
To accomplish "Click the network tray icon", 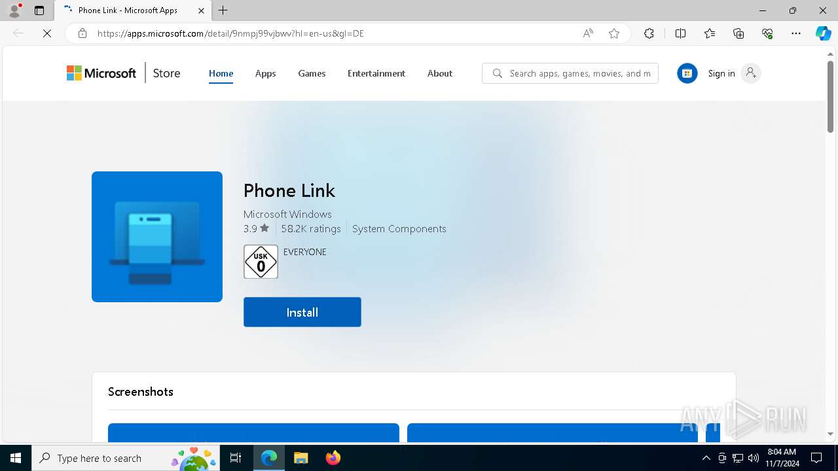I will tap(738, 458).
